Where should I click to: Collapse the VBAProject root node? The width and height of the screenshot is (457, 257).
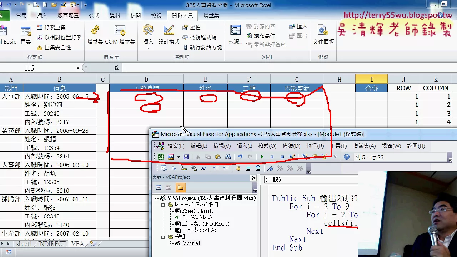tap(156, 198)
